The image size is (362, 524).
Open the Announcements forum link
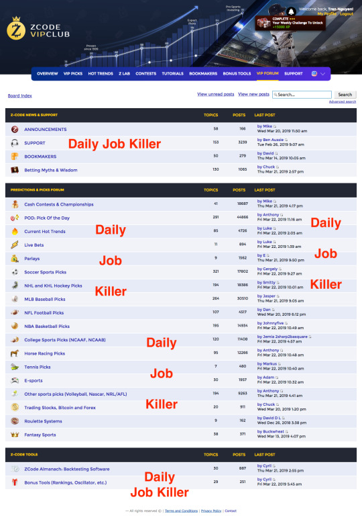point(46,130)
